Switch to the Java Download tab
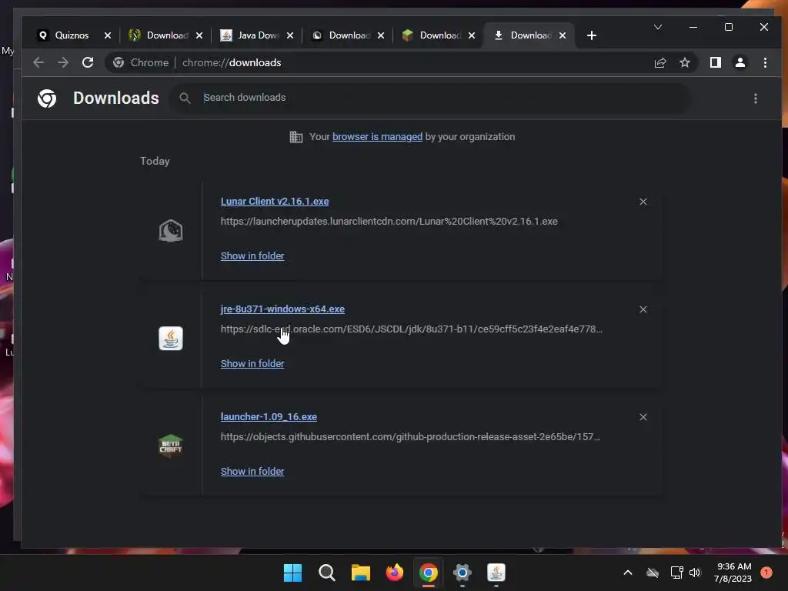This screenshot has width=788, height=591. (x=257, y=35)
